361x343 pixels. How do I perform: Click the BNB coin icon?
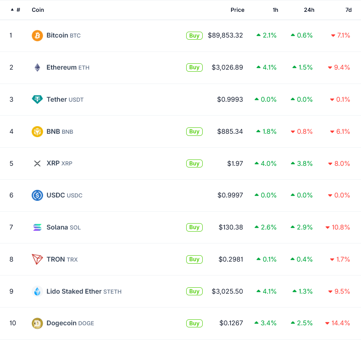pos(37,132)
